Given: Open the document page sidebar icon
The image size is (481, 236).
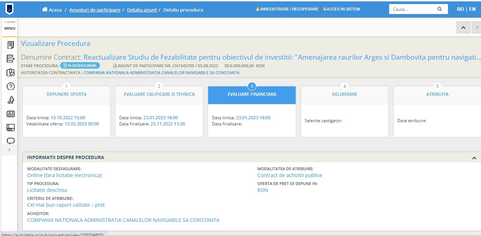Looking at the screenshot, I should [10, 45].
